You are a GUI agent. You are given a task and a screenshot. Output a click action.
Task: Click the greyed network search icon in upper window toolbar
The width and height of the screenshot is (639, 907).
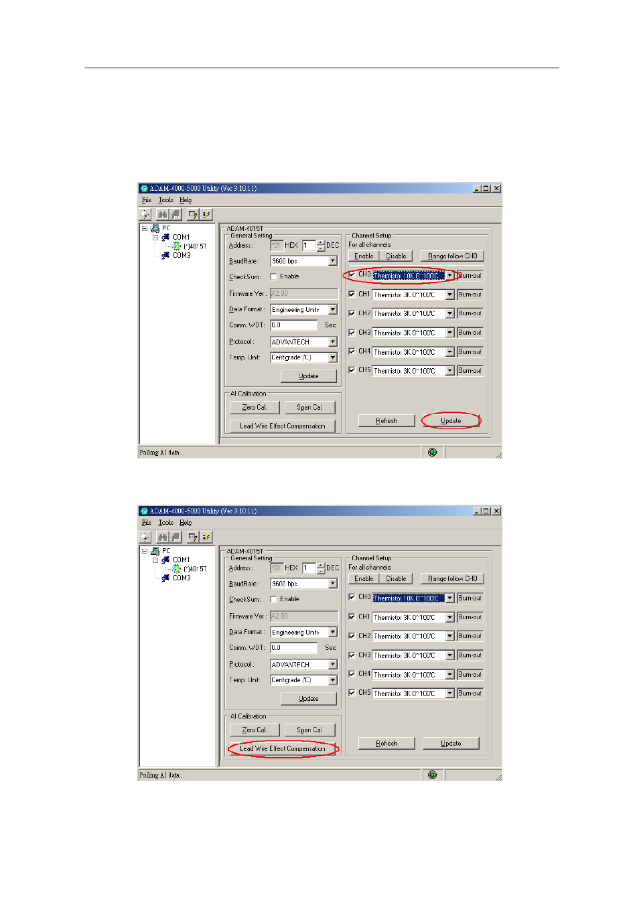point(175,215)
